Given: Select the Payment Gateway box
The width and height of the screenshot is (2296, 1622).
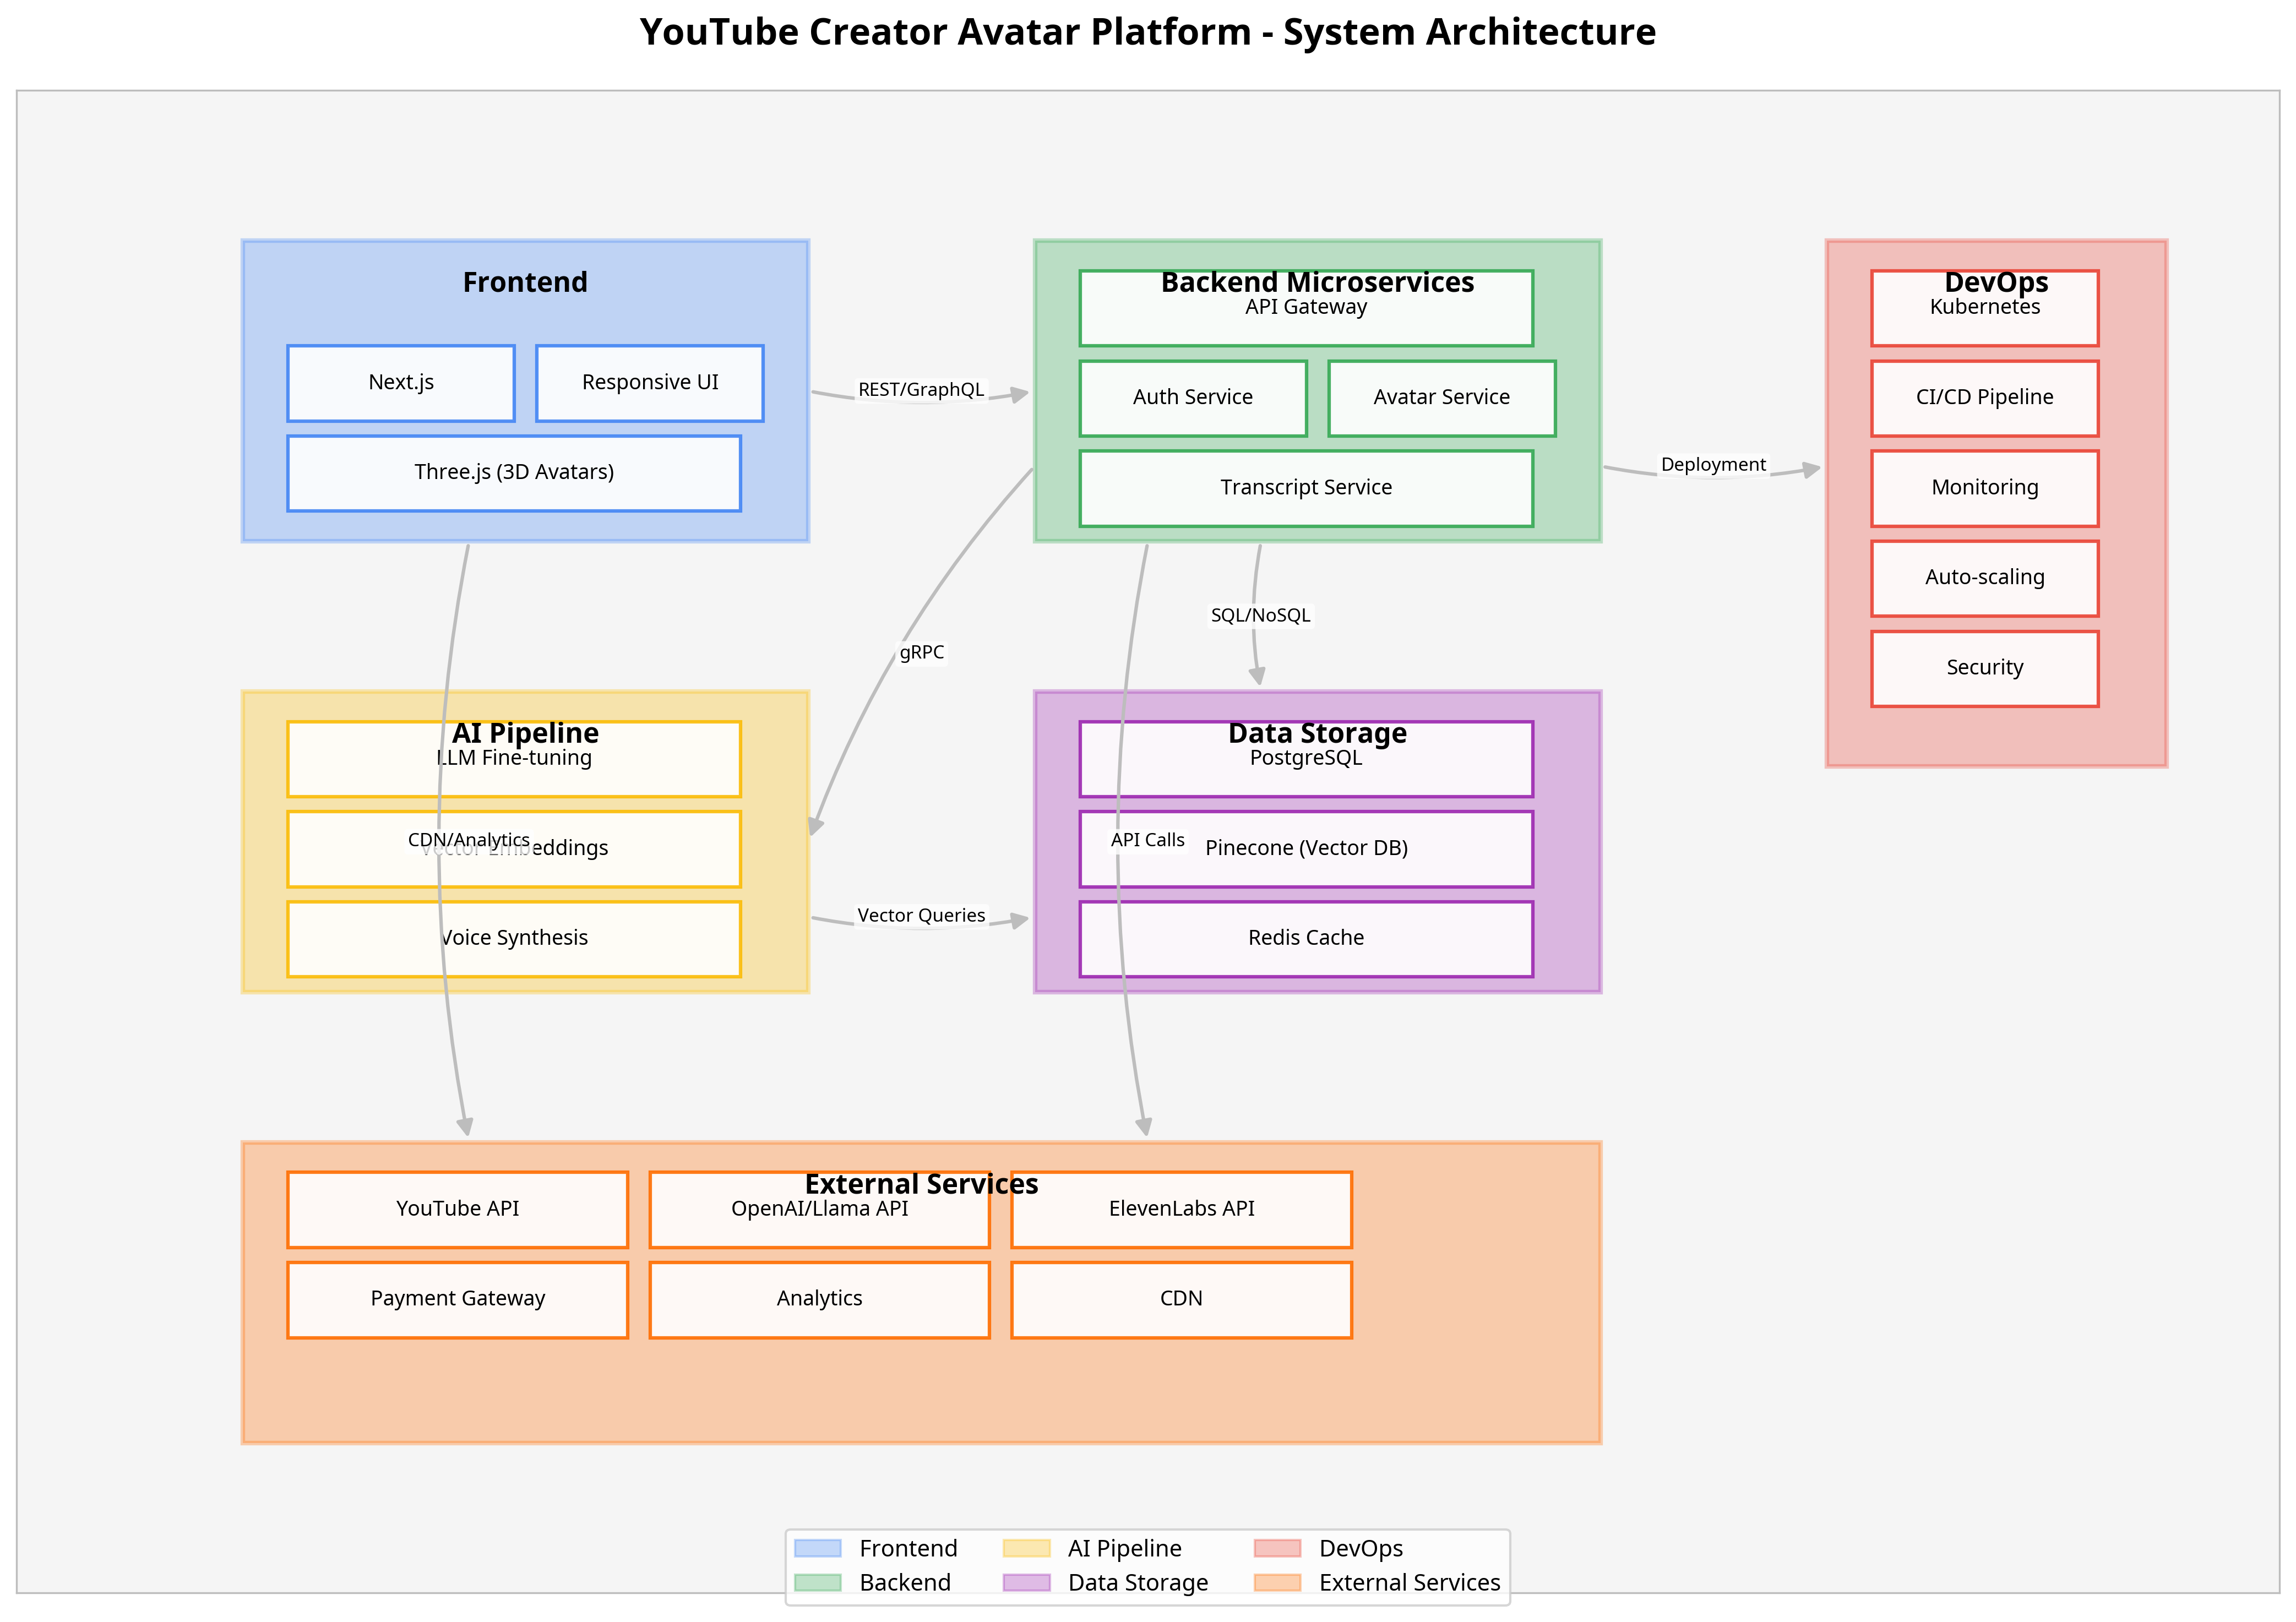Looking at the screenshot, I should (458, 1300).
